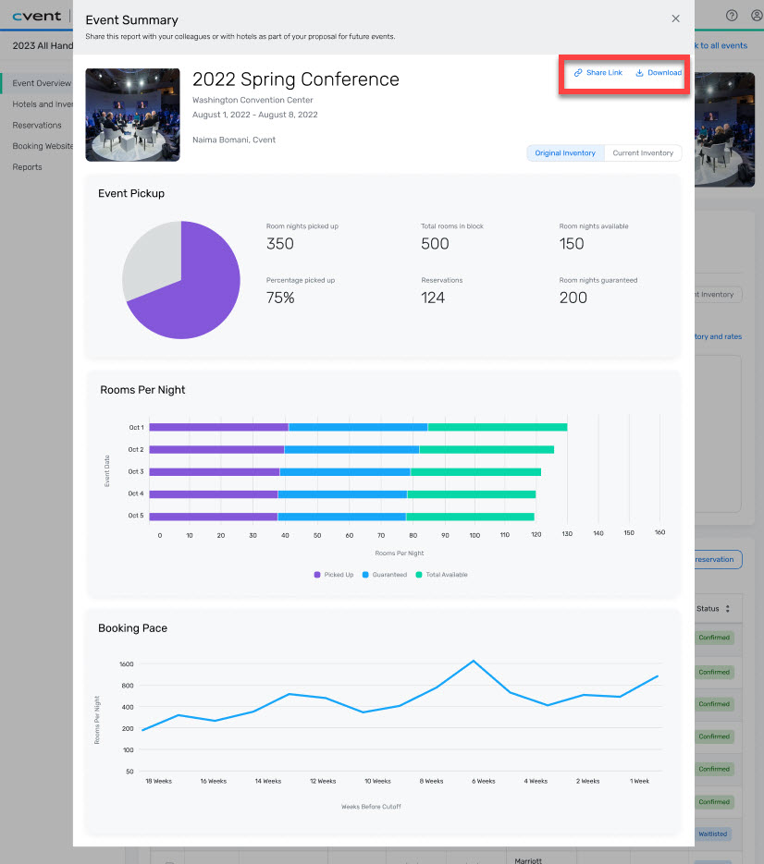Go to Reports in sidebar
764x864 pixels.
(x=27, y=167)
